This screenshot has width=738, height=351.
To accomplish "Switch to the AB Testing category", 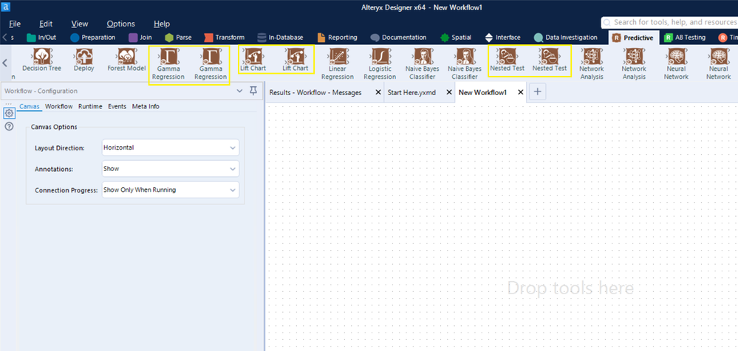I will pos(685,37).
